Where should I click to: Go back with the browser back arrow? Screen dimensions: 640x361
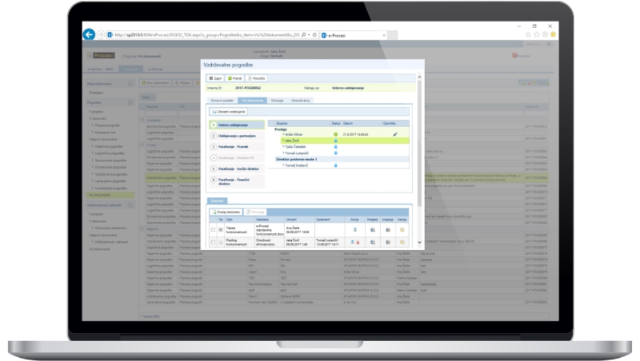point(89,35)
